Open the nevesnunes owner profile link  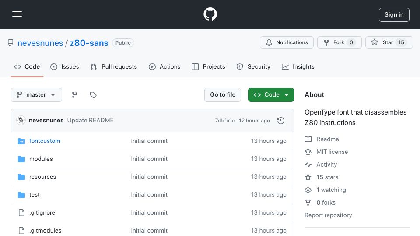[40, 43]
